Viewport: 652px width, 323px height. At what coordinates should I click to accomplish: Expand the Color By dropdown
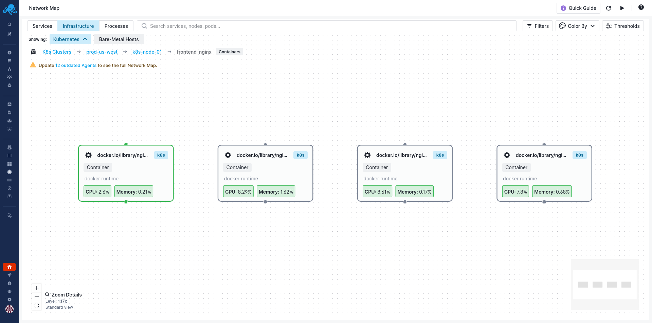(577, 26)
